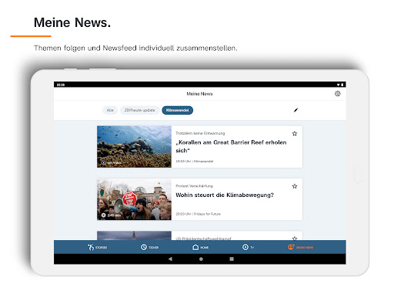Toggle the star on the US-Präsidentschaftswahlkampf article
The image size is (394, 297).
(295, 238)
